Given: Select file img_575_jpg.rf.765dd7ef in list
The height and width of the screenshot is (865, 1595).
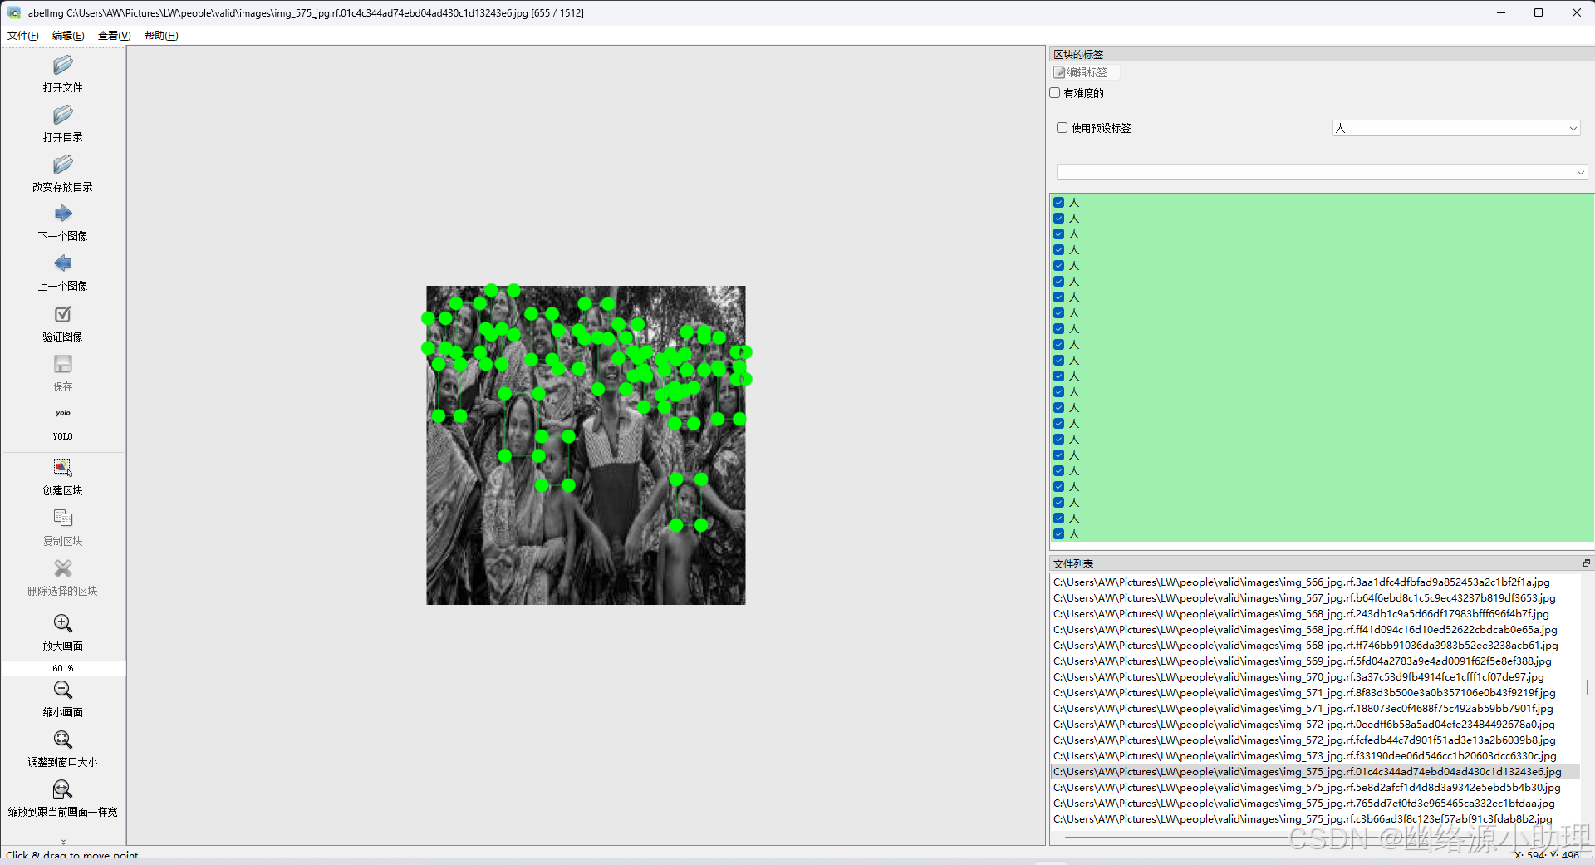Looking at the screenshot, I should coord(1314,804).
